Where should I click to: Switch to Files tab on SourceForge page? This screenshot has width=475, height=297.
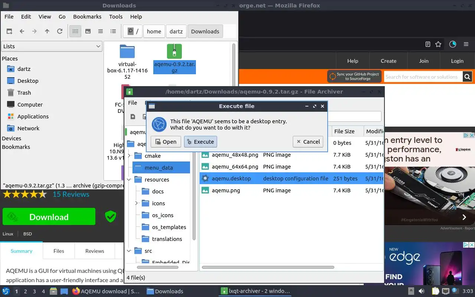59,251
